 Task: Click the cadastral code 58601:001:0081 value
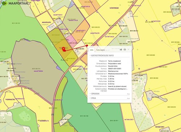pyautogui.click(x=115, y=69)
